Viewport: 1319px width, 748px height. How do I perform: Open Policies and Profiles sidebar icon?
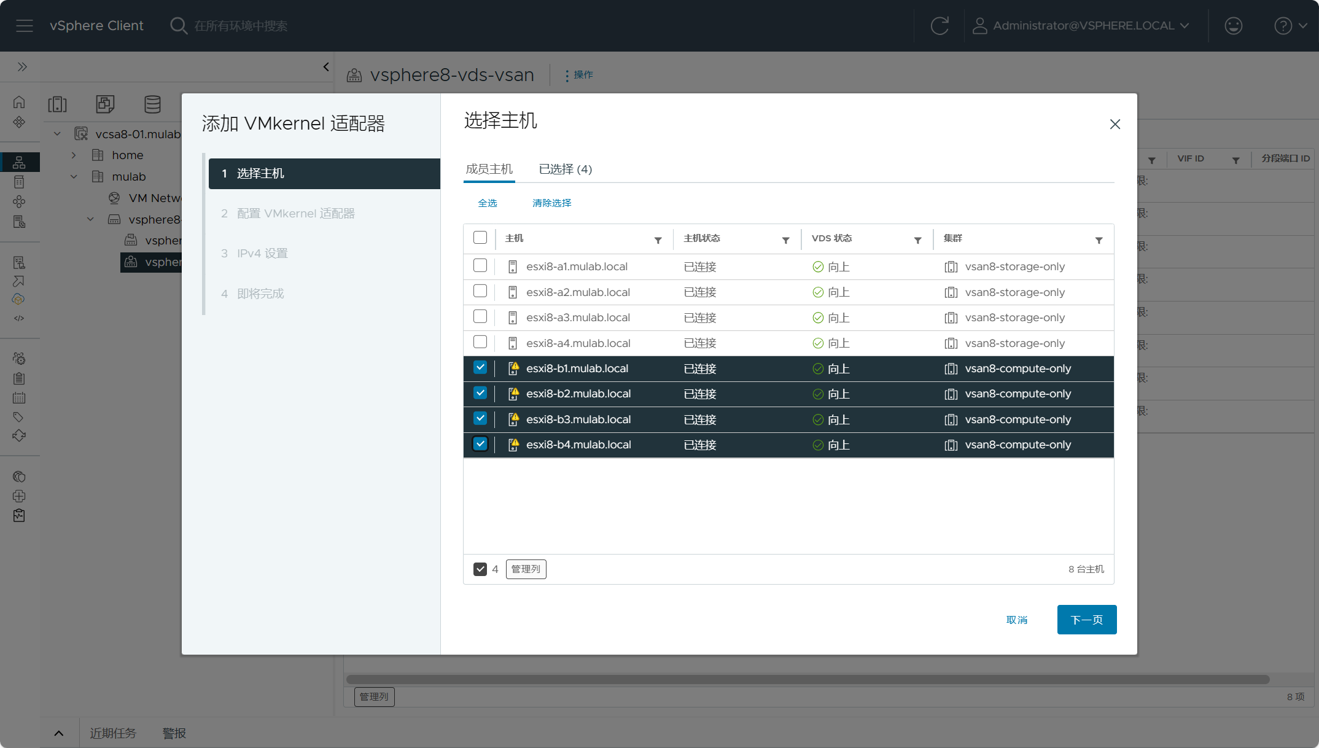click(19, 262)
